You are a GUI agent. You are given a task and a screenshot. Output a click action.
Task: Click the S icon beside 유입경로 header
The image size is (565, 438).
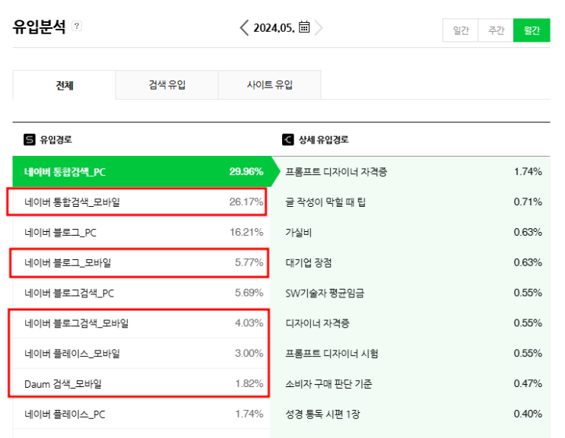click(30, 140)
